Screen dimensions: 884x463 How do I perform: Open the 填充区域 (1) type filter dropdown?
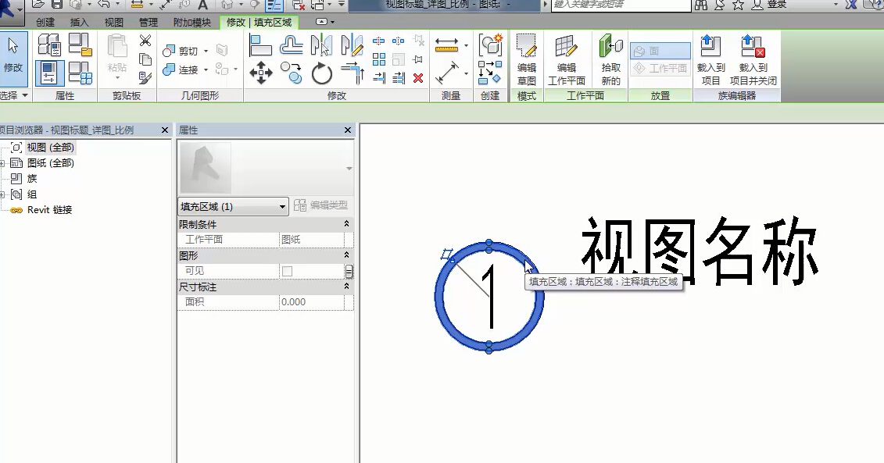(234, 207)
